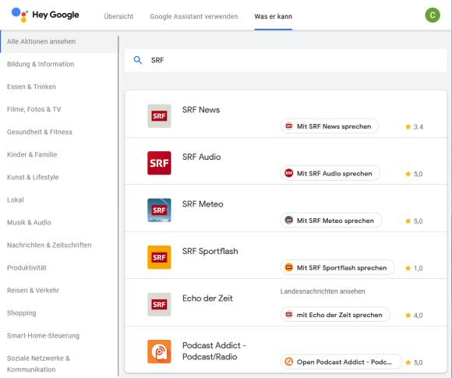Screen dimensions: 452x378
Task: Open the SRF Meteo title
Action: [203, 204]
